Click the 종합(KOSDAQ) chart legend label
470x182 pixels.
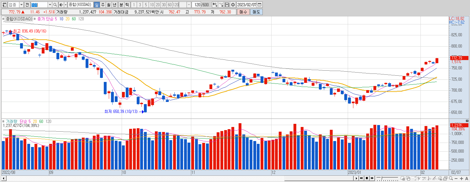pyautogui.click(x=19, y=19)
